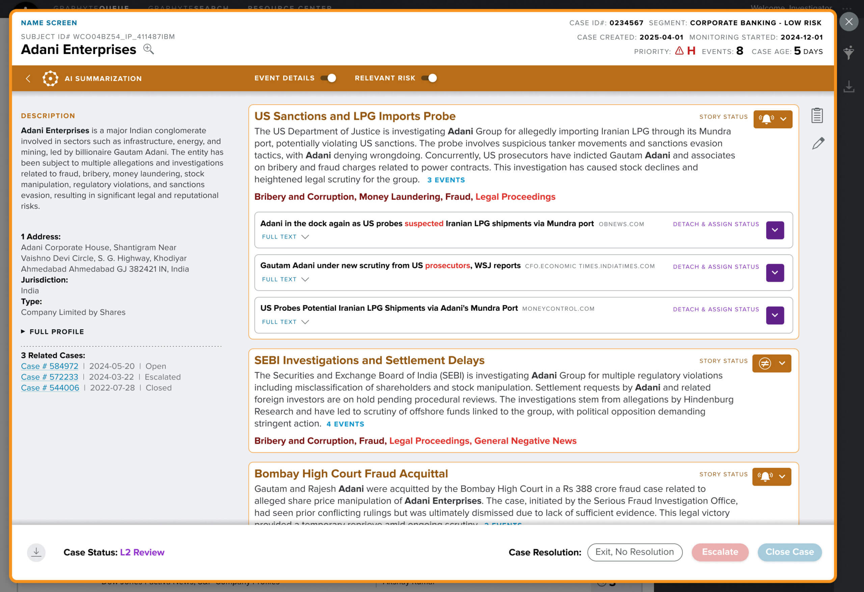Toggle the Event Details switch

329,78
